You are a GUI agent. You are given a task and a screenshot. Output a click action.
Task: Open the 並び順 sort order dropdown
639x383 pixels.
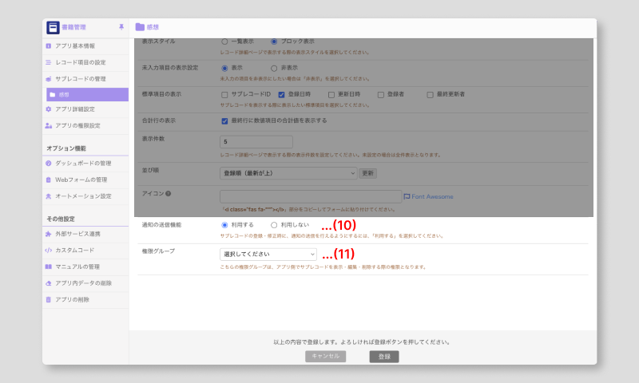(288, 173)
